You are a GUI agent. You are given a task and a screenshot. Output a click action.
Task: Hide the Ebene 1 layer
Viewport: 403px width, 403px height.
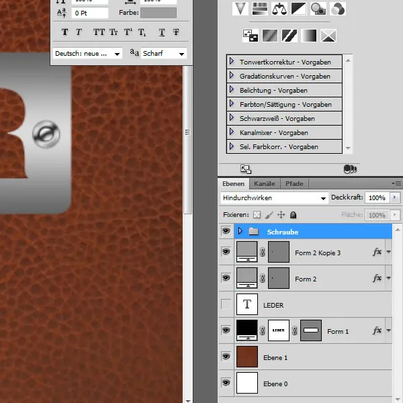[x=226, y=358]
